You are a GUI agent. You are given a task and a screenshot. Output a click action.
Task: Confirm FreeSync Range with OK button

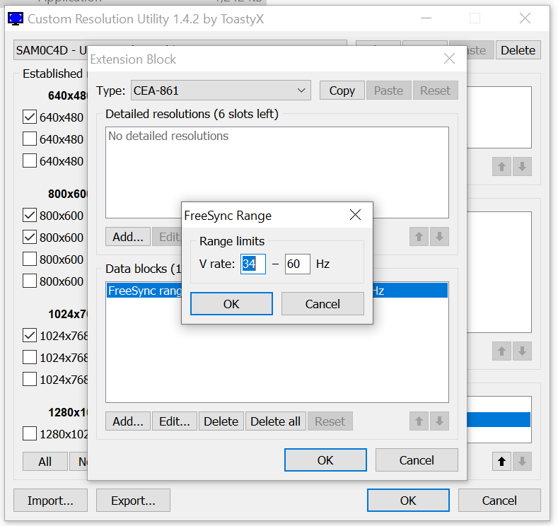tap(231, 304)
